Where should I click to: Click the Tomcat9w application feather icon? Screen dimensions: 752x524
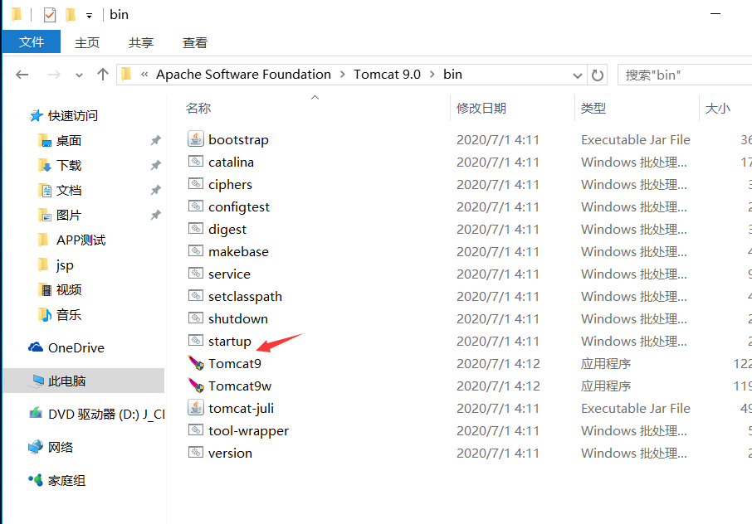click(x=196, y=386)
